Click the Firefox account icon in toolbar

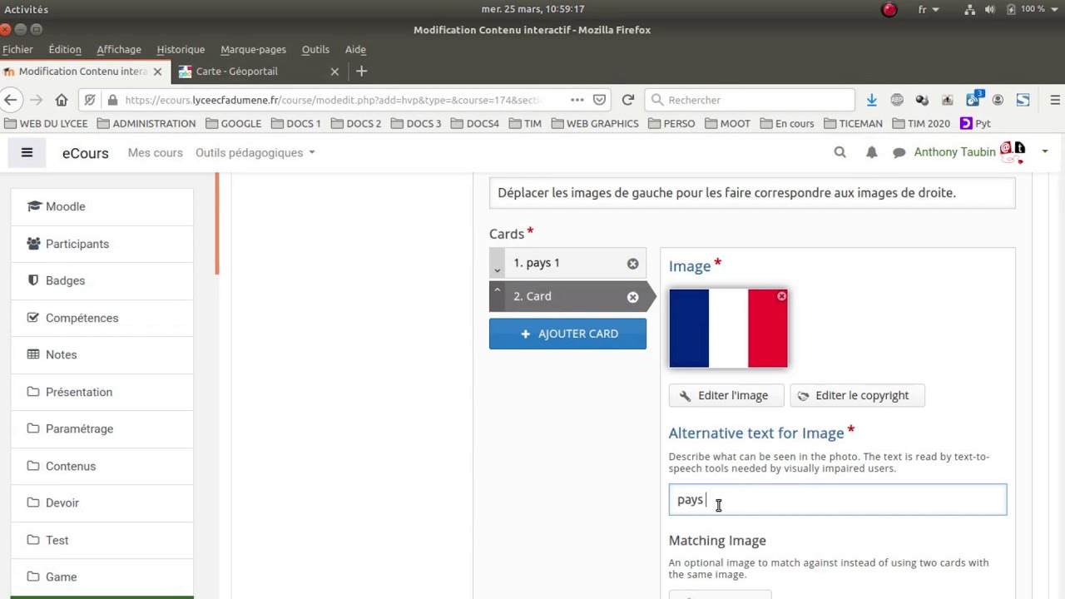tap(998, 100)
